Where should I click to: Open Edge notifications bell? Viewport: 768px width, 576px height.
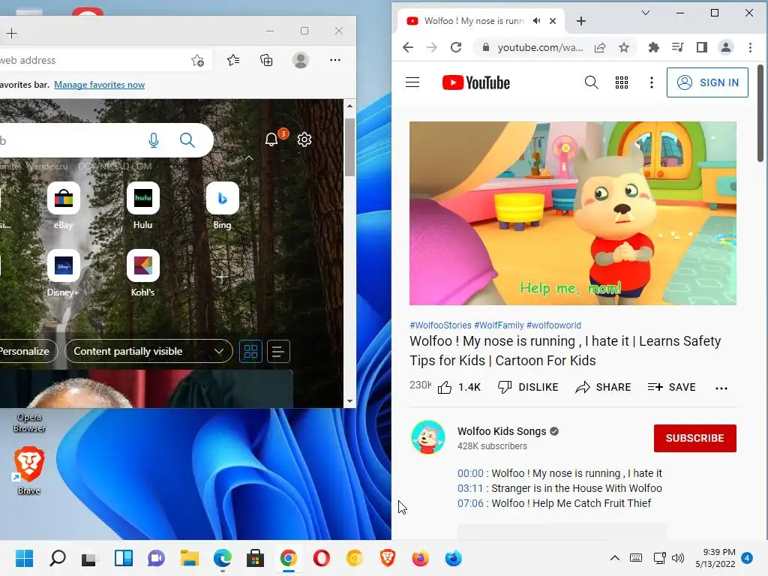(271, 139)
